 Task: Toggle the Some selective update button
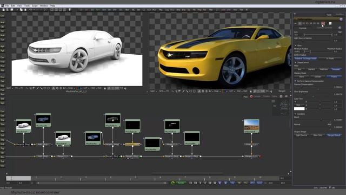pyautogui.click(x=259, y=183)
